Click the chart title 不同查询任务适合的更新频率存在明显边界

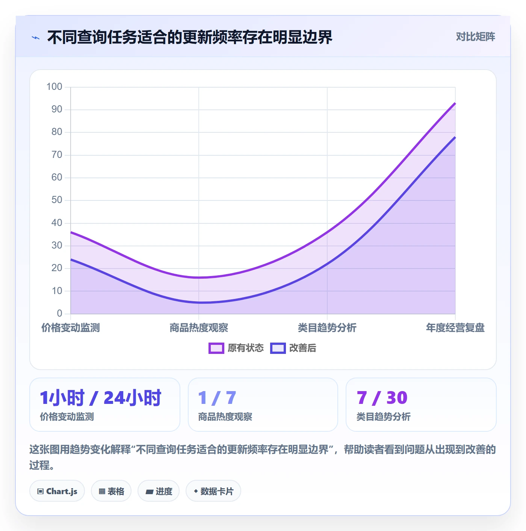[x=190, y=37]
